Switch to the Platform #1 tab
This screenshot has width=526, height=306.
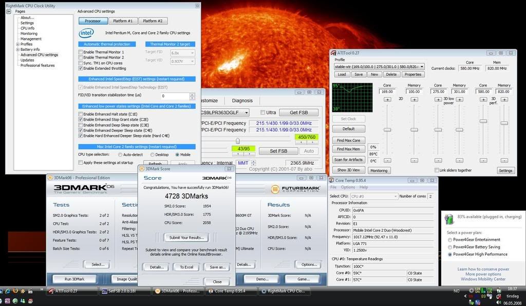[x=122, y=21]
